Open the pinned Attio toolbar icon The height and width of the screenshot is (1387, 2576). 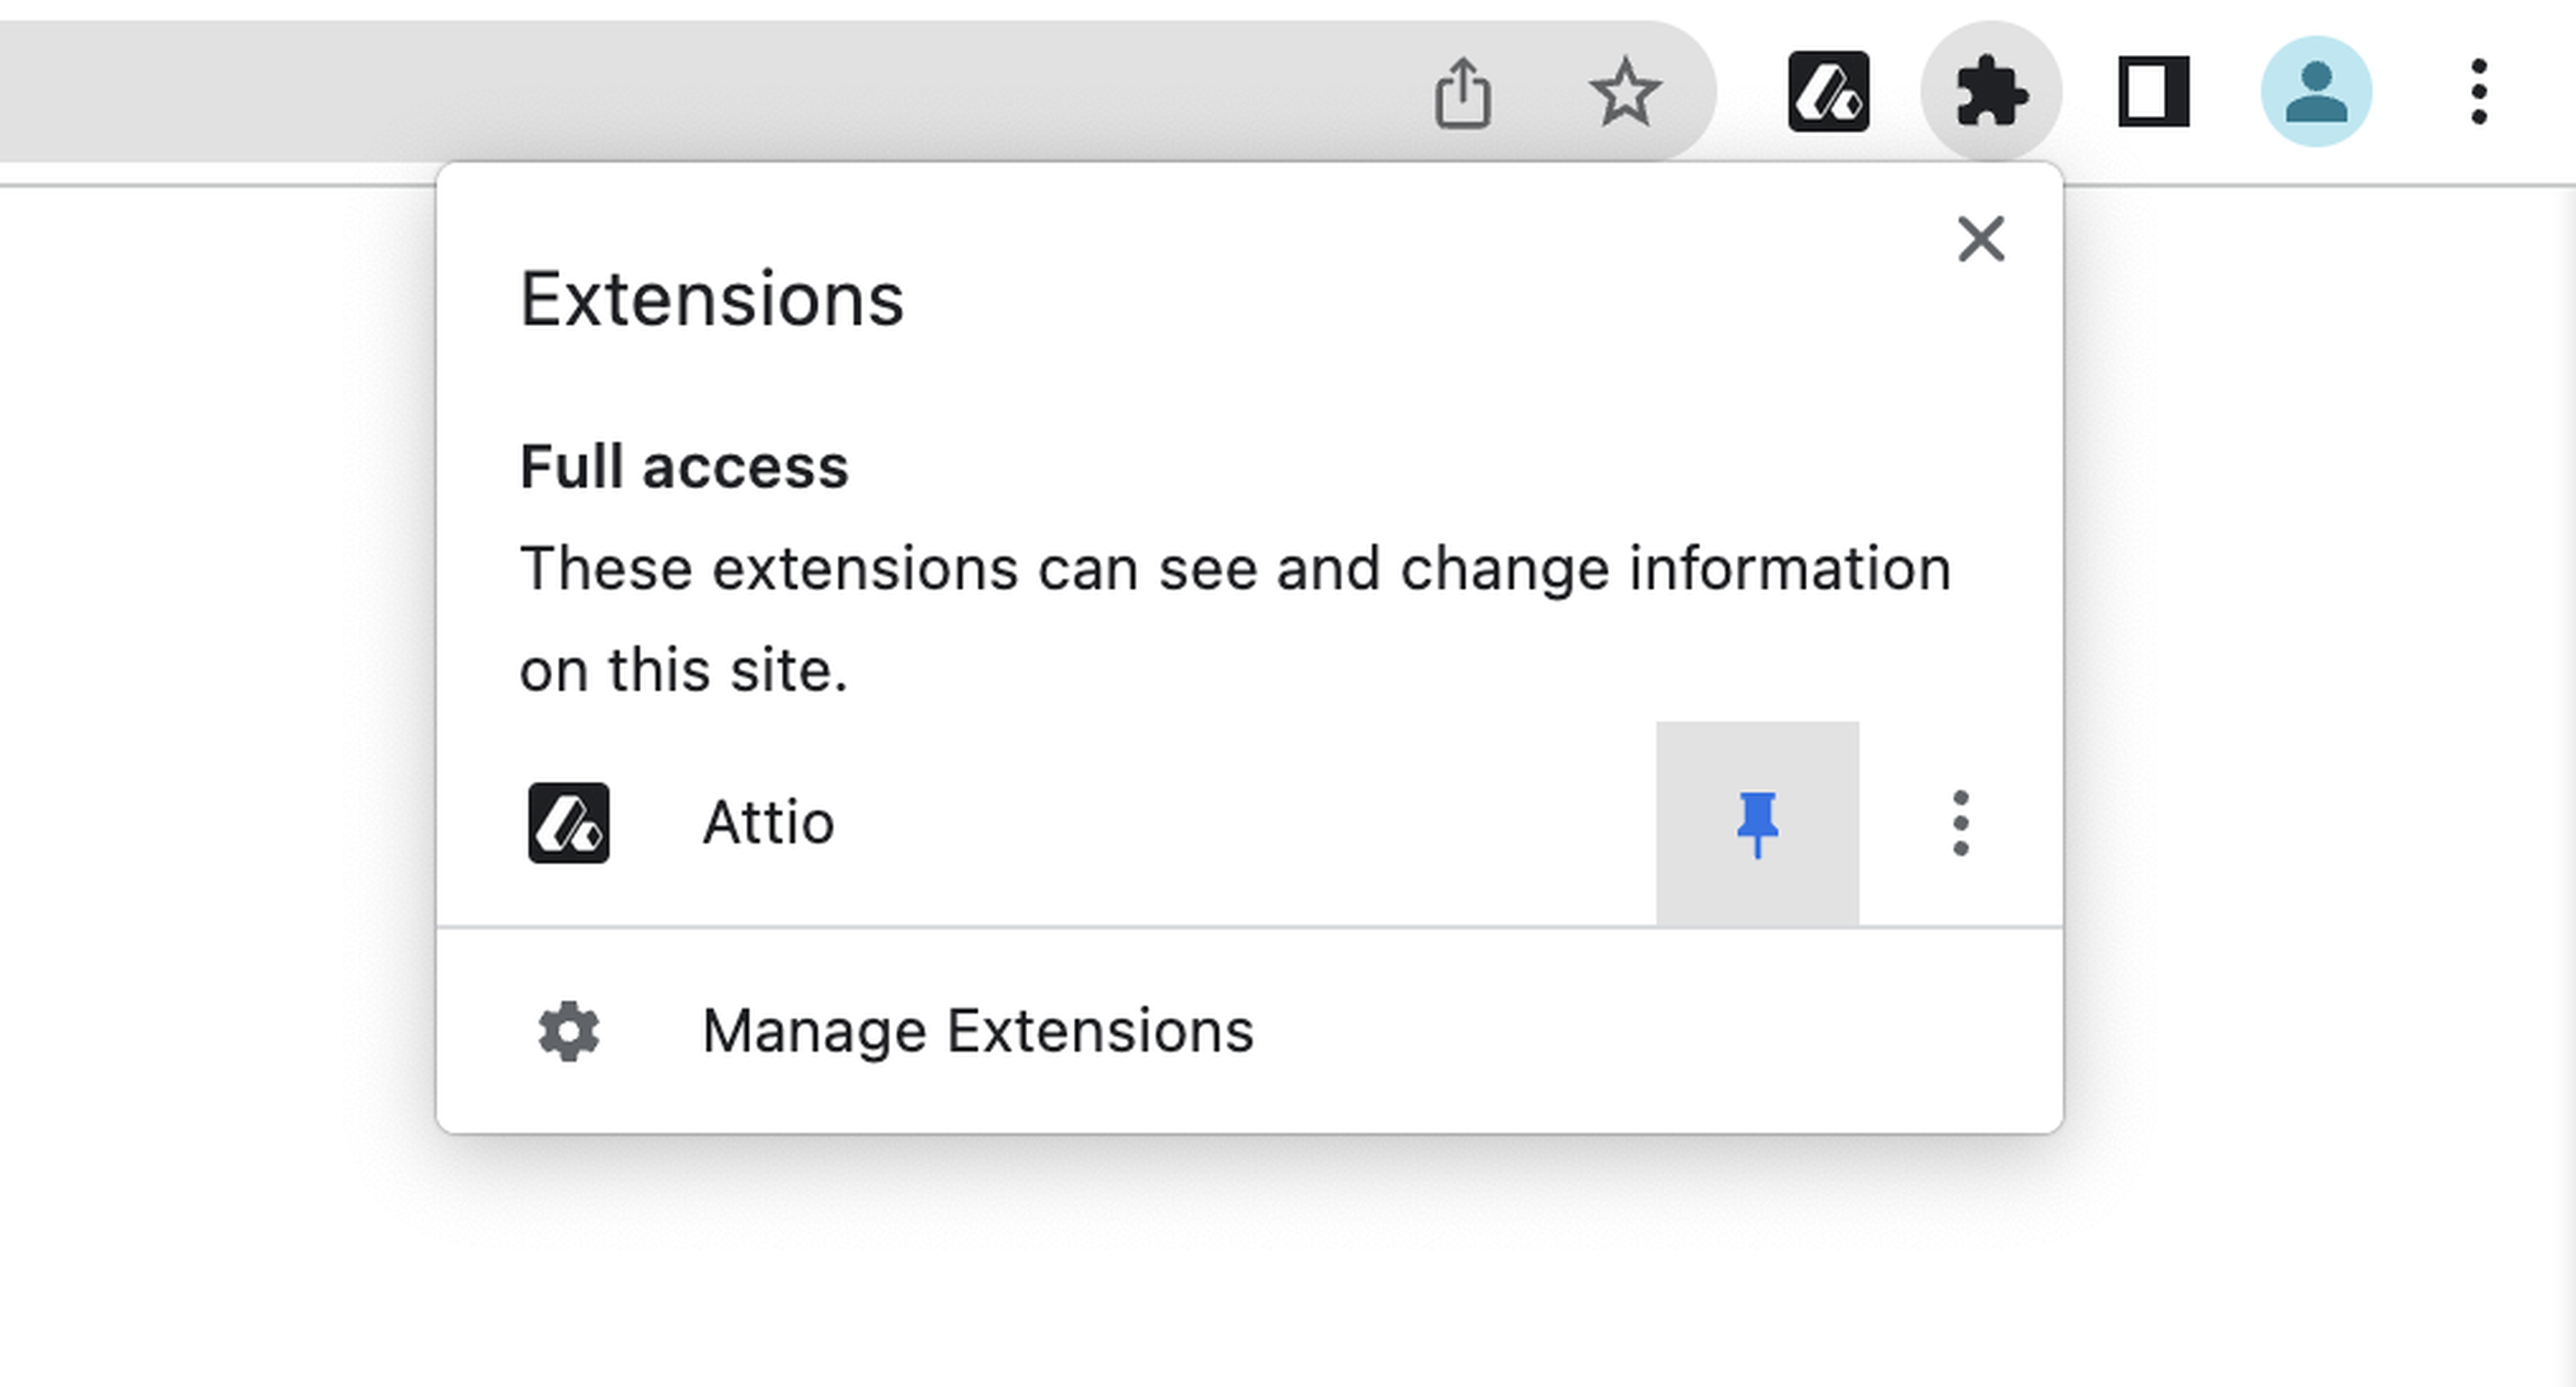tap(1828, 92)
